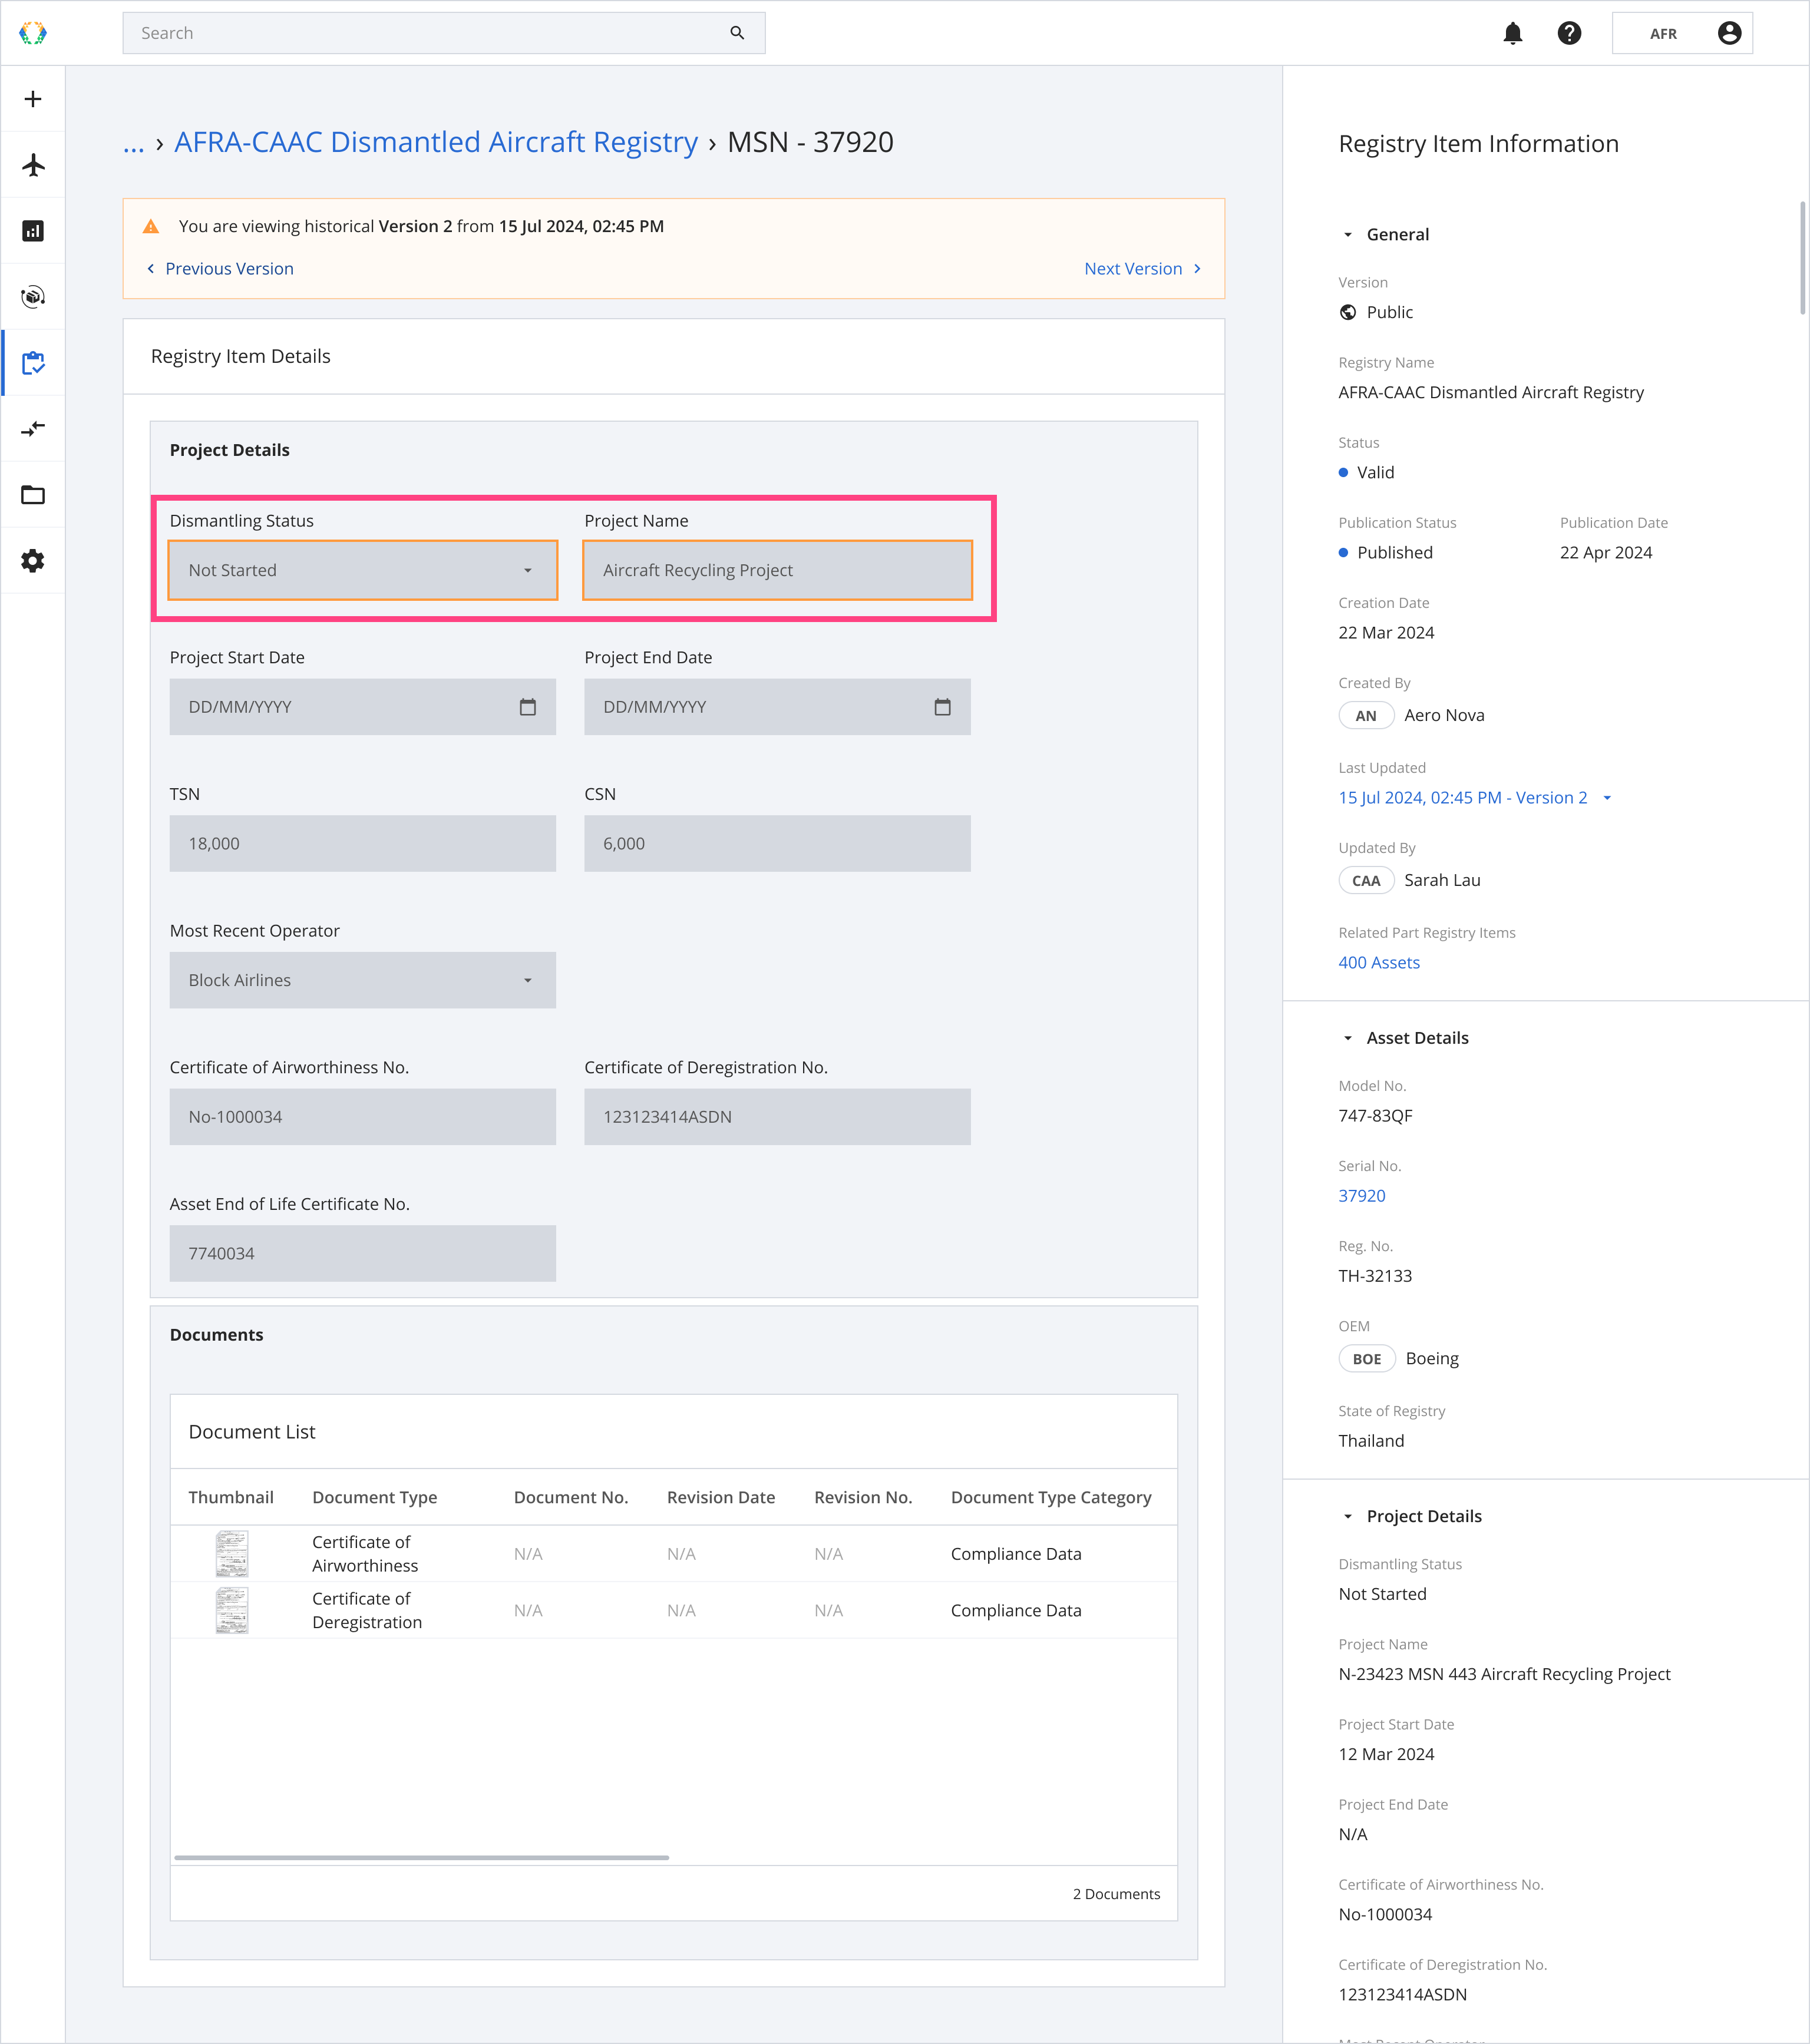
Task: Open the aircraft section in sidebar
Action: pyautogui.click(x=33, y=165)
